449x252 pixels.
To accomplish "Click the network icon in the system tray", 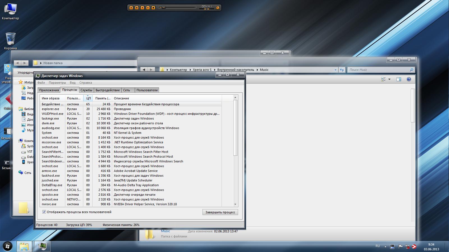I will click(x=407, y=247).
